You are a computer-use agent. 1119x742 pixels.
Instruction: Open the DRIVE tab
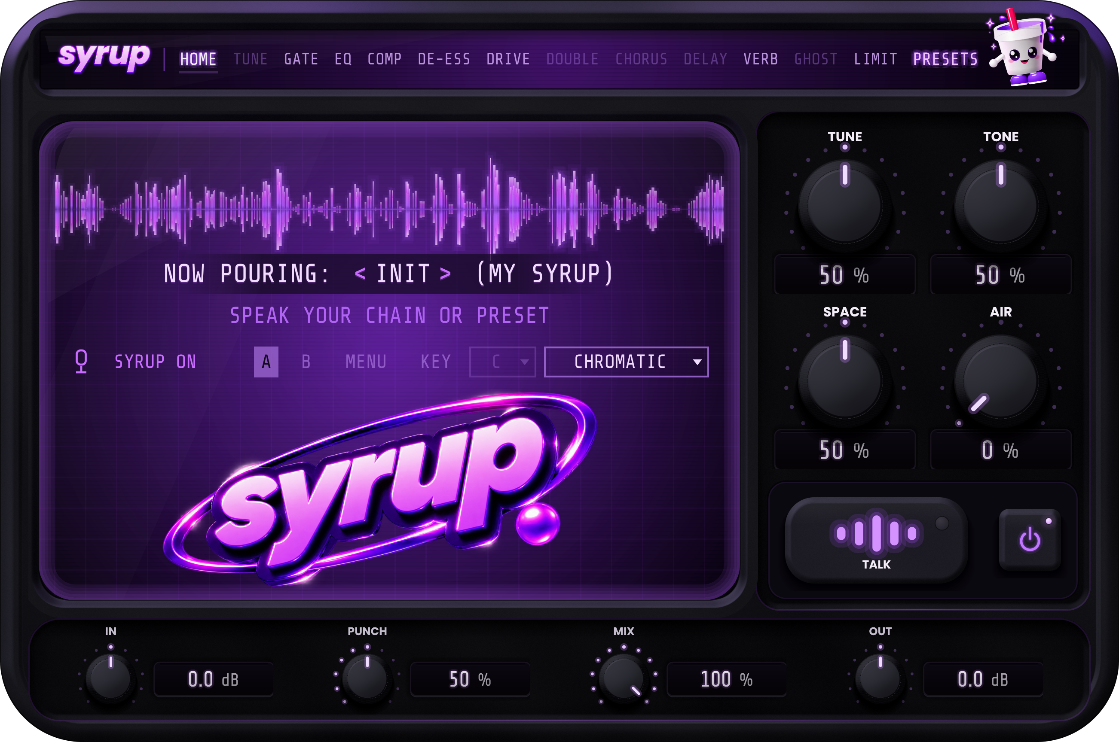click(x=508, y=59)
